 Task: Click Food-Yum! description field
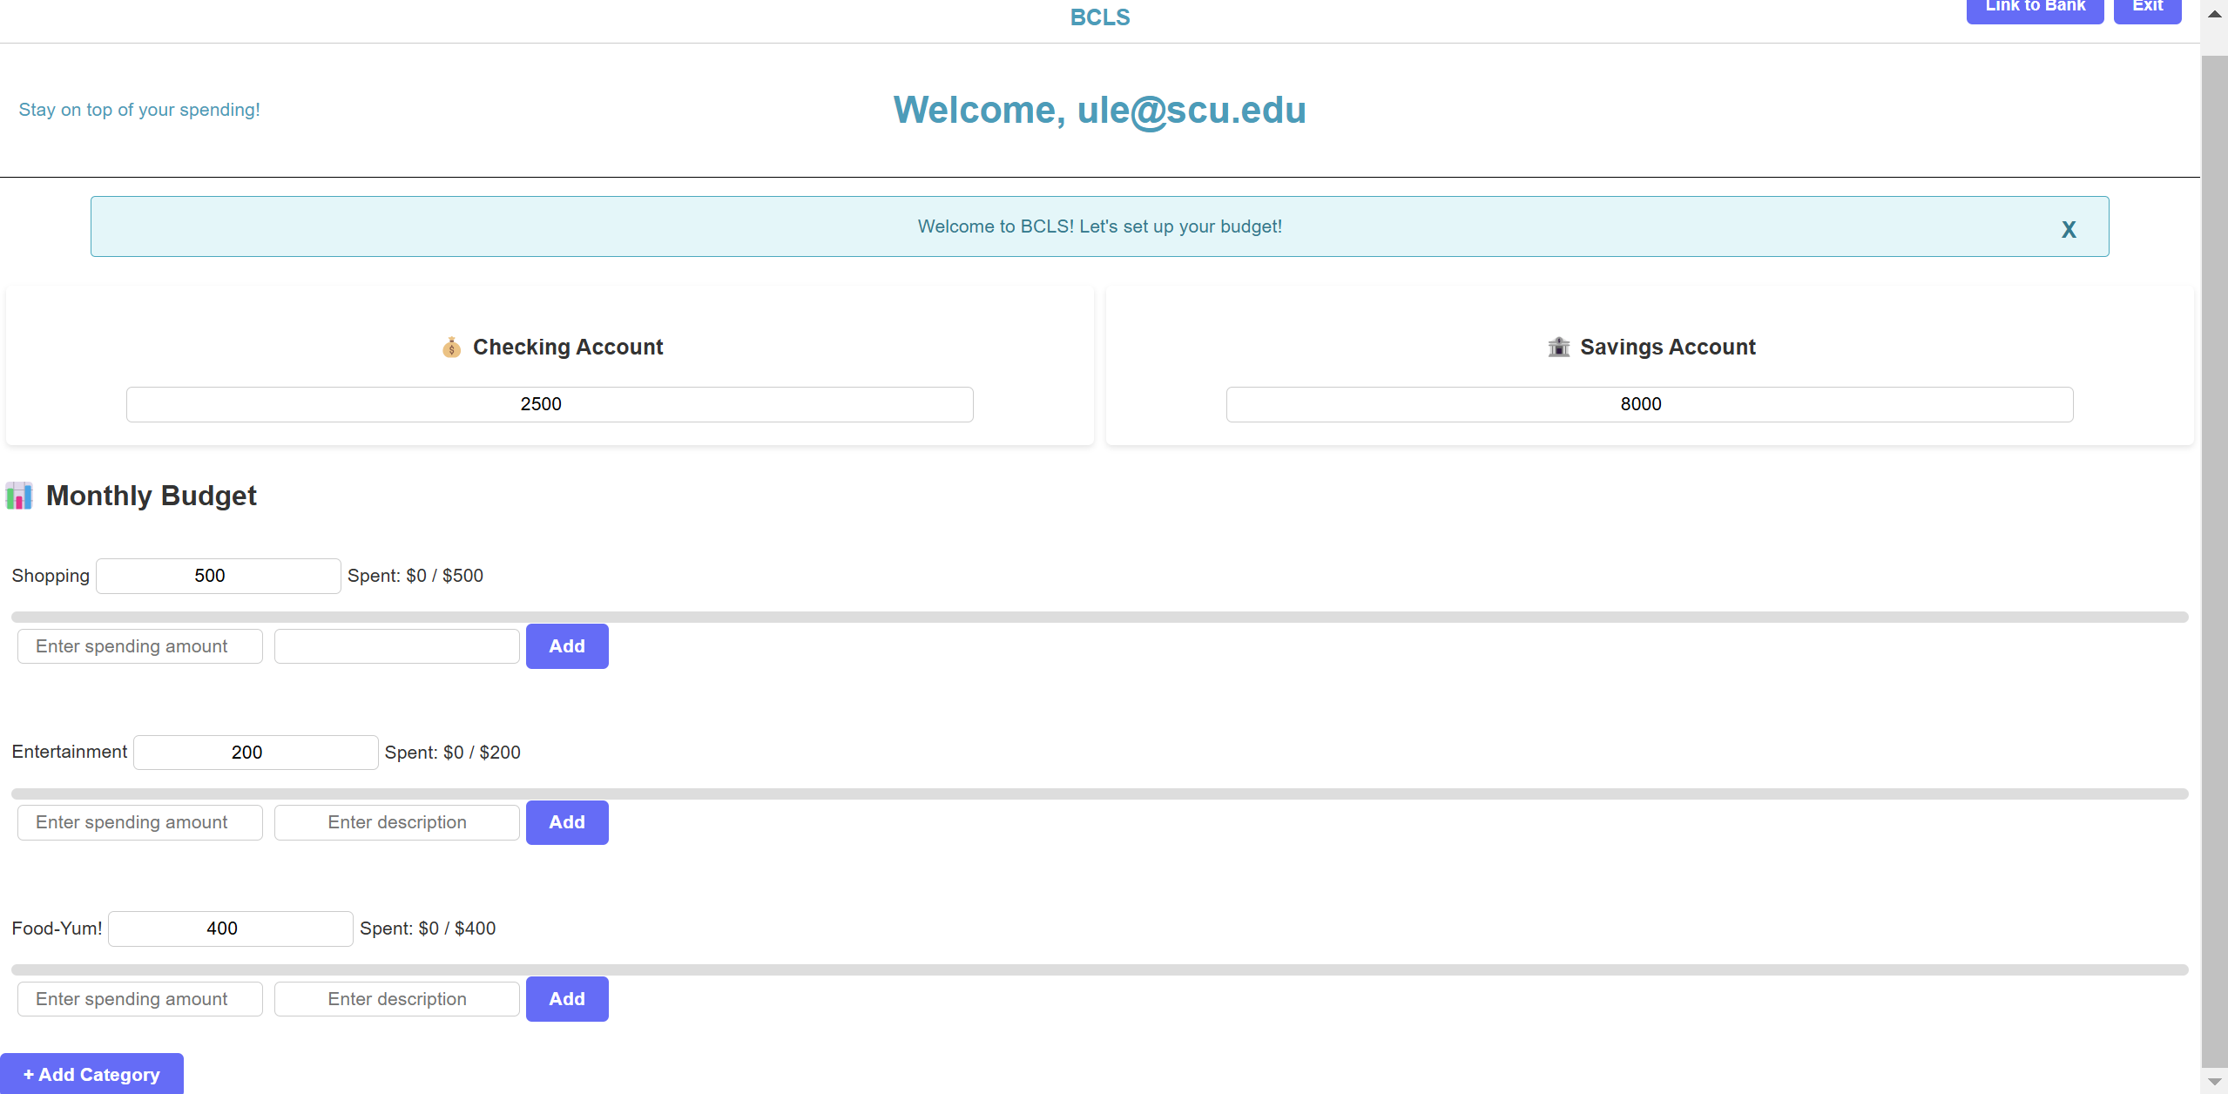pyautogui.click(x=396, y=999)
